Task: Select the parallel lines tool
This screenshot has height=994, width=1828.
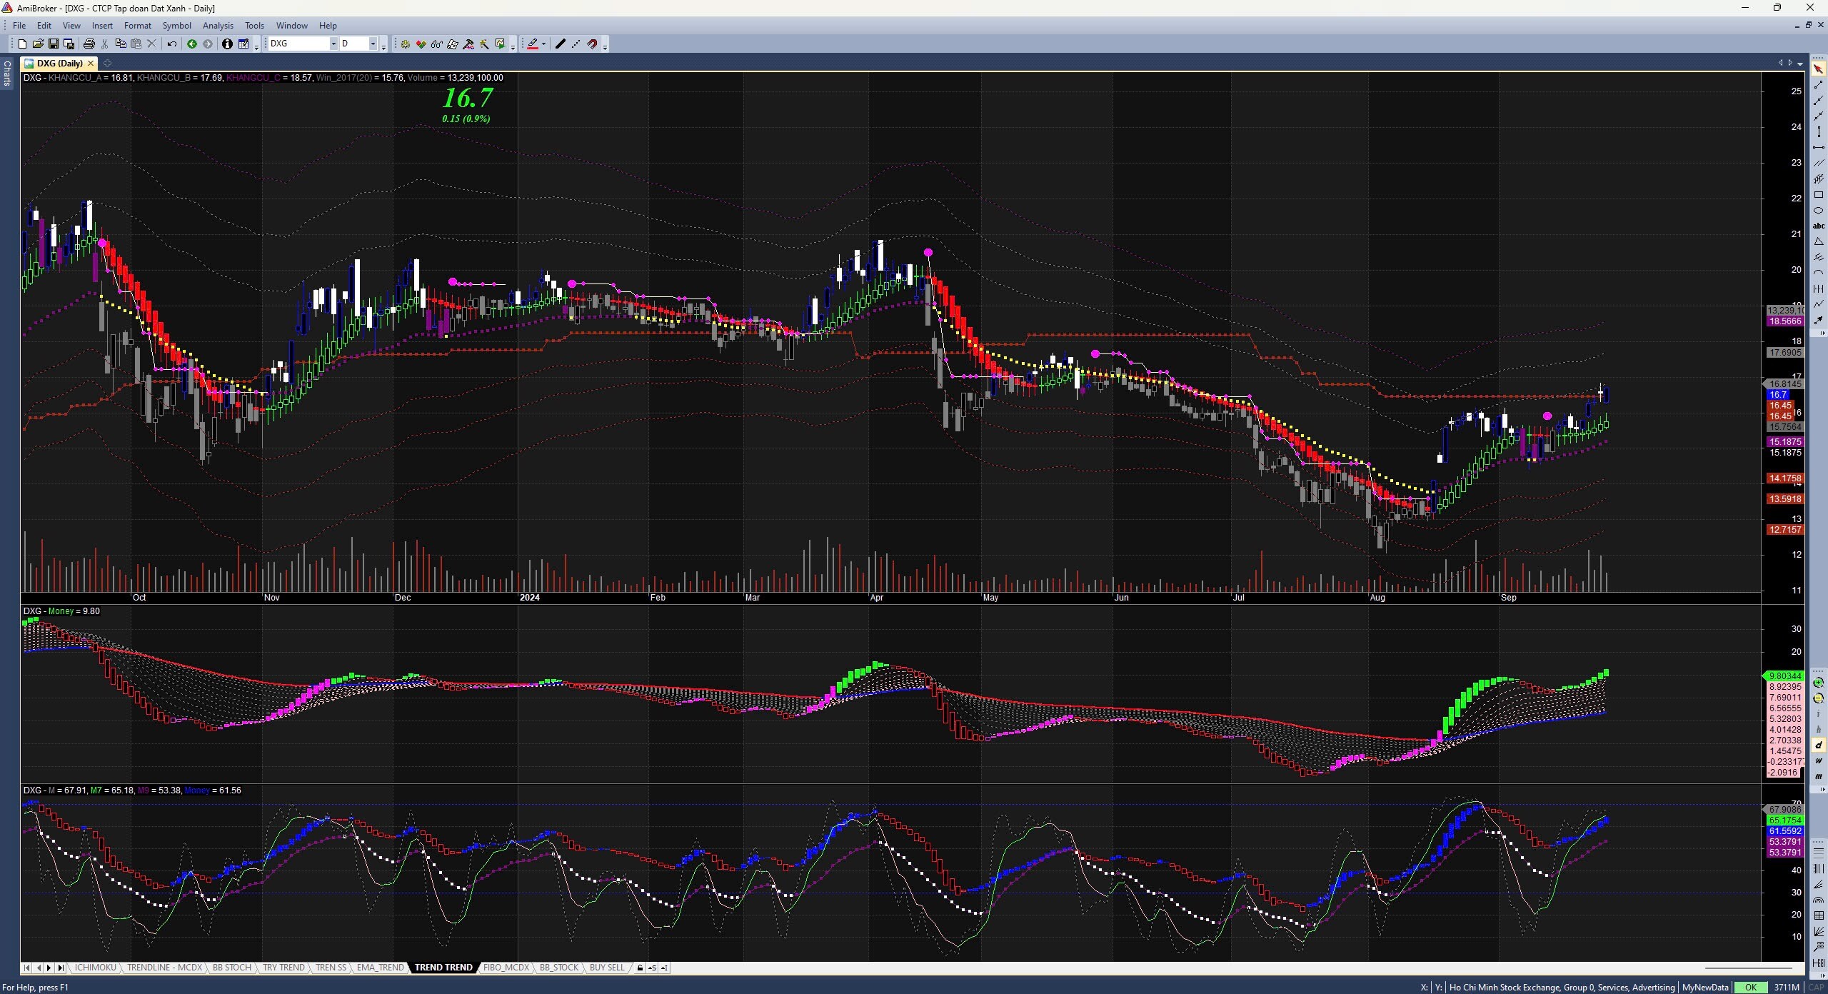Action: [x=1819, y=163]
